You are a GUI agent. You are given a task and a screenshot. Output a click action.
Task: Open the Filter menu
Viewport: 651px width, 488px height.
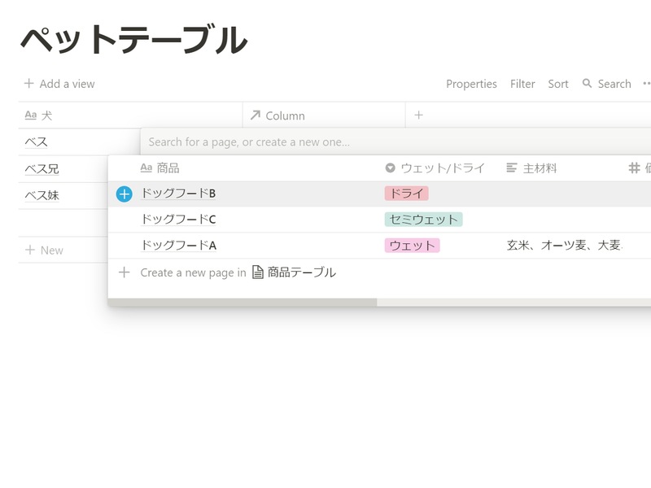522,84
